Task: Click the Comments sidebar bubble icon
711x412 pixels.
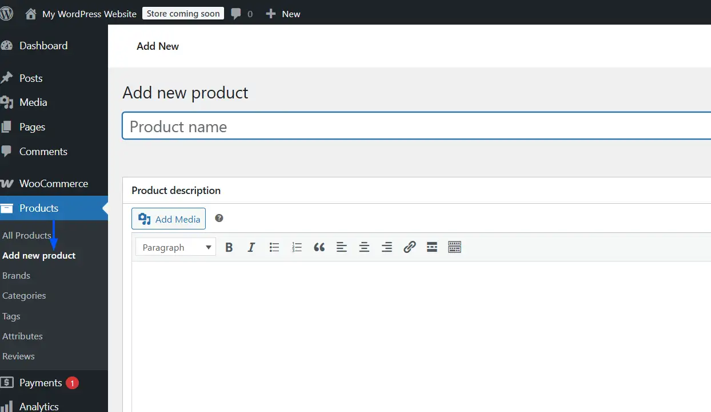Action: pyautogui.click(x=6, y=152)
